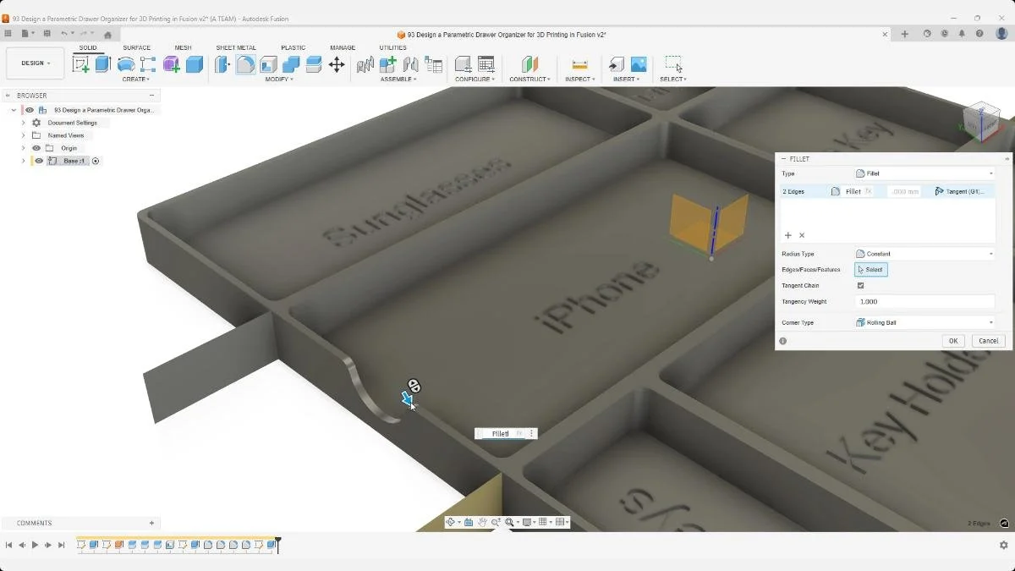Open the Radius Type Constant dropdown

coord(924,254)
